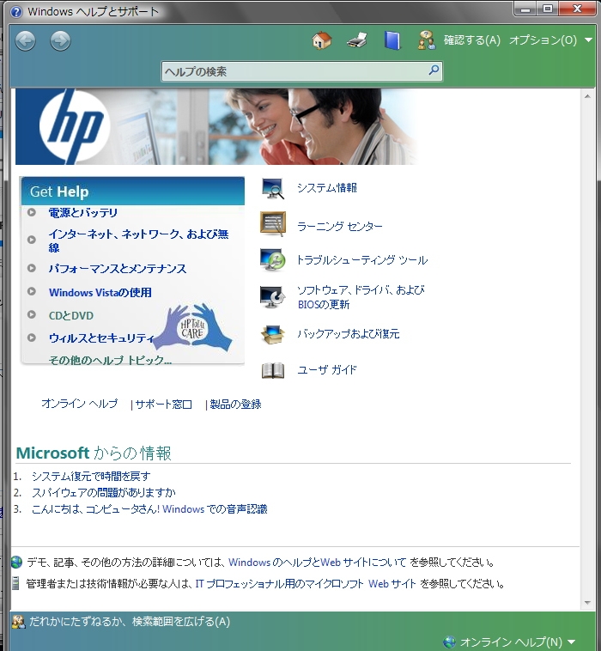Click the HP Total Care hands logo
This screenshot has height=651, width=601.
pyautogui.click(x=192, y=327)
